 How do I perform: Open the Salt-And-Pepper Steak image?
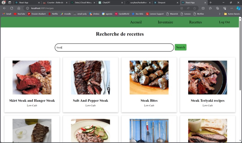(x=90, y=77)
